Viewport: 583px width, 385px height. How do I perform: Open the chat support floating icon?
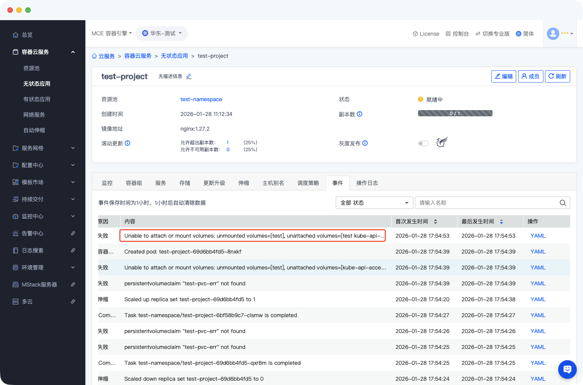(x=567, y=369)
